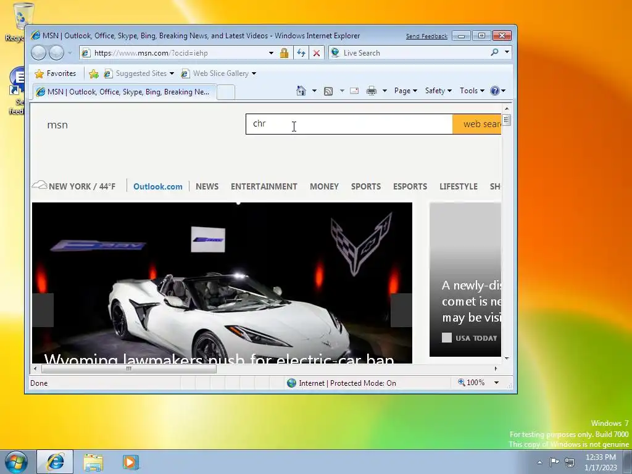Click the msn logo

57,125
